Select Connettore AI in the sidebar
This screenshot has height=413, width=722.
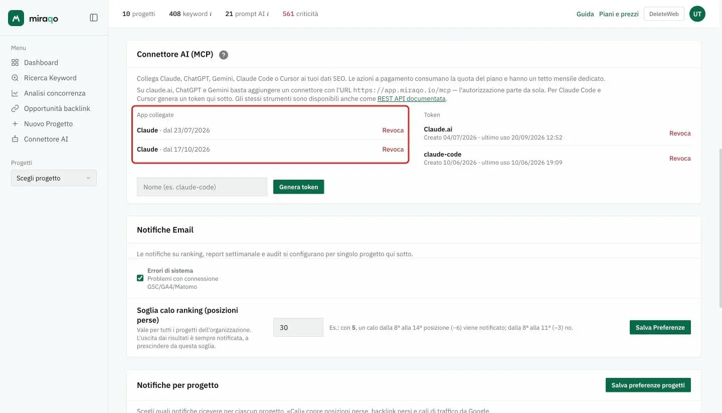click(46, 139)
